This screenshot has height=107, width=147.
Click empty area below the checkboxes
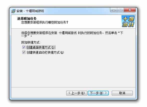tap(73, 70)
